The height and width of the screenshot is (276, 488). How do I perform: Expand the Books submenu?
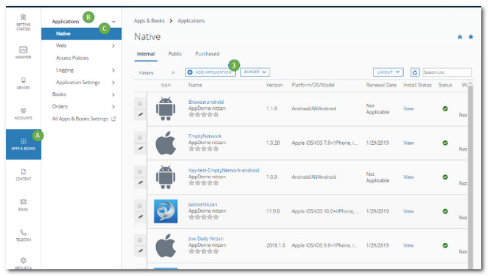(113, 95)
